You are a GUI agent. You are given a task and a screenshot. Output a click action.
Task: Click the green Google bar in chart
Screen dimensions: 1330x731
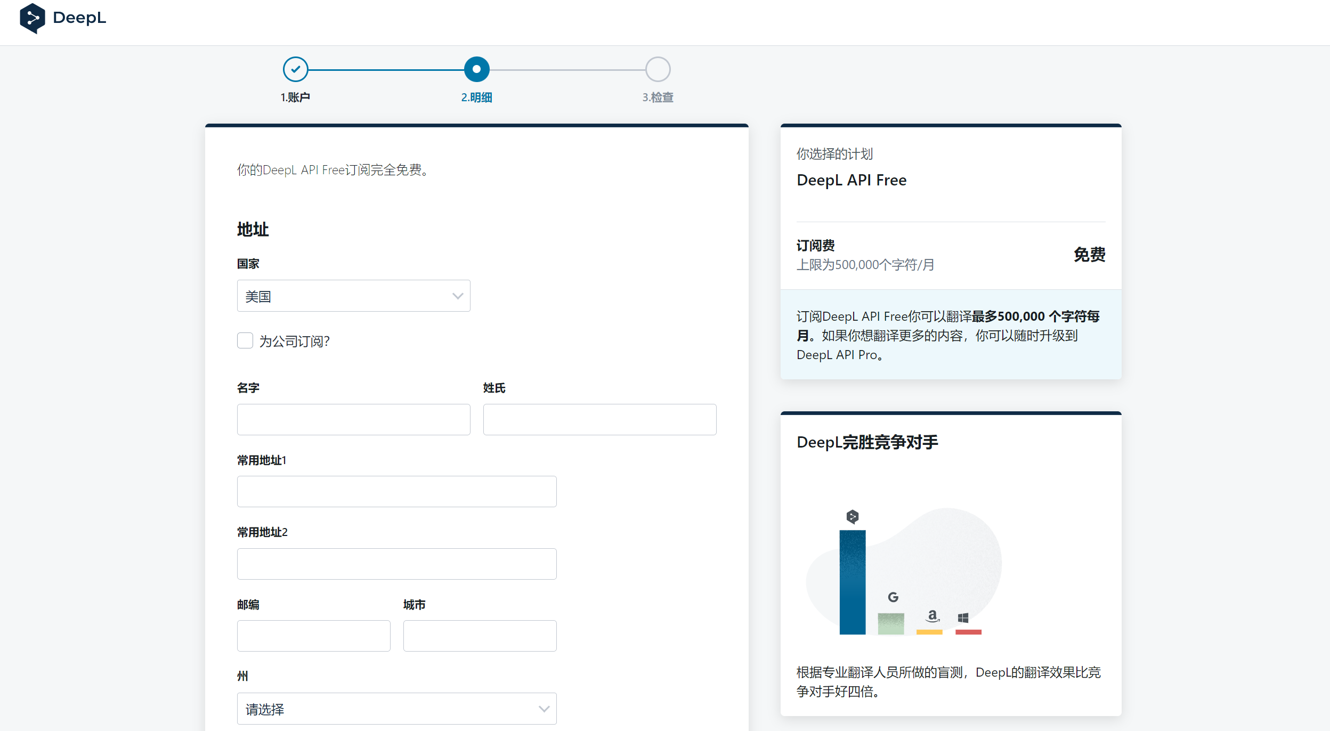click(x=891, y=624)
